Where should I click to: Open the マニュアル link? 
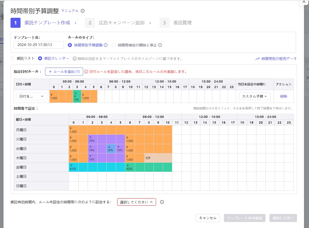click(70, 11)
